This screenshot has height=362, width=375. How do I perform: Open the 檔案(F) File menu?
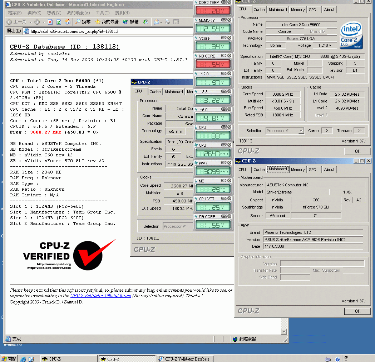pyautogui.click(x=15, y=13)
